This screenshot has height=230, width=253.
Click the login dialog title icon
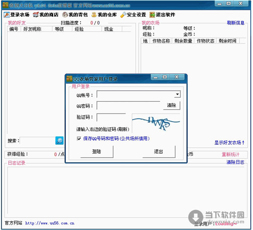pos(70,78)
